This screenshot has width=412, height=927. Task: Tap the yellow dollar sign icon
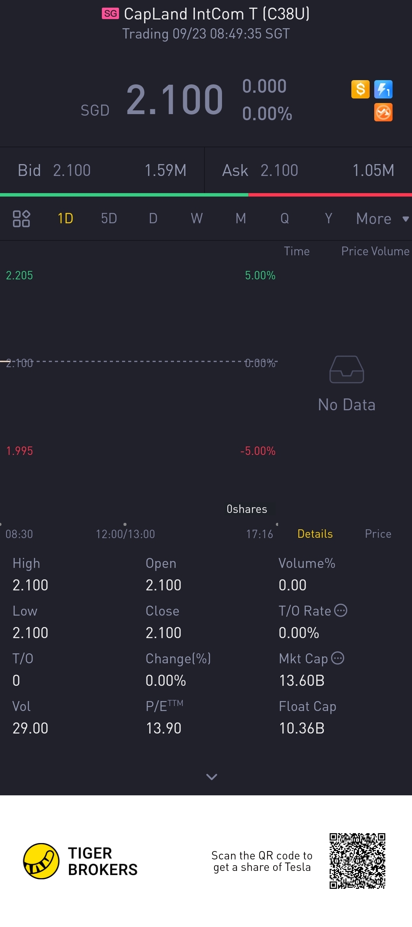[360, 89]
